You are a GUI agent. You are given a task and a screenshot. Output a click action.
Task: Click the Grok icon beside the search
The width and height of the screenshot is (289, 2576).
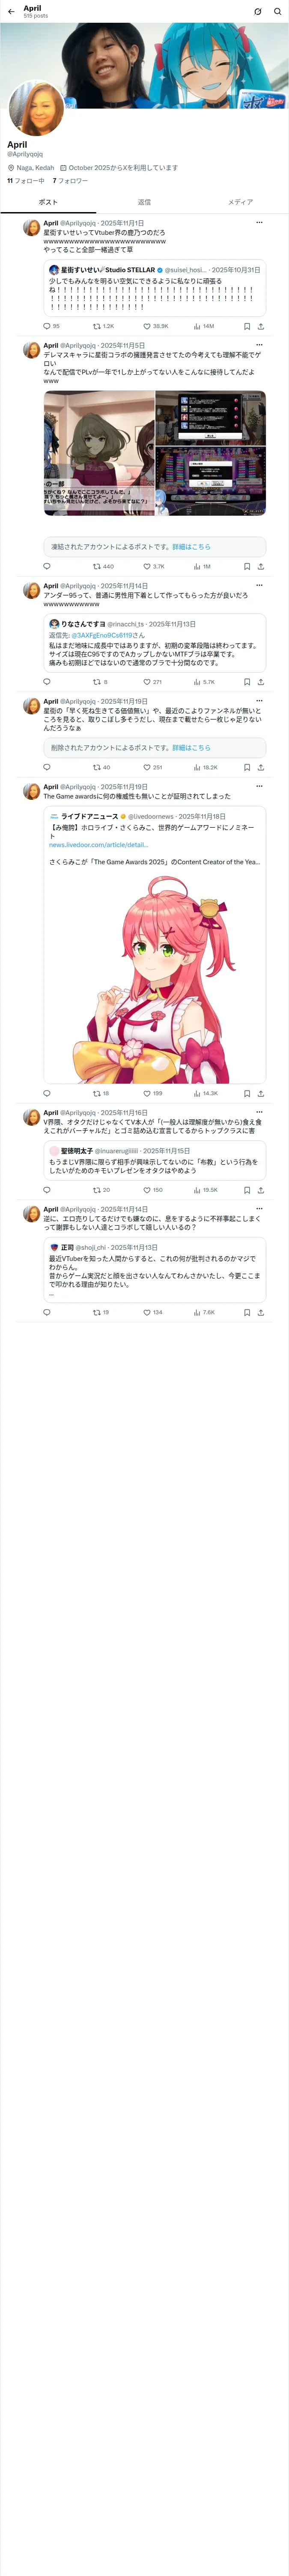click(257, 12)
